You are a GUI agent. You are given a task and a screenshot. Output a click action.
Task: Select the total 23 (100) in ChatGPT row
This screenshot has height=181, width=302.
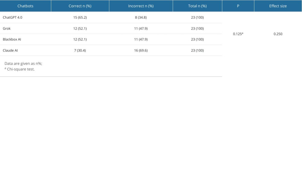198,17
